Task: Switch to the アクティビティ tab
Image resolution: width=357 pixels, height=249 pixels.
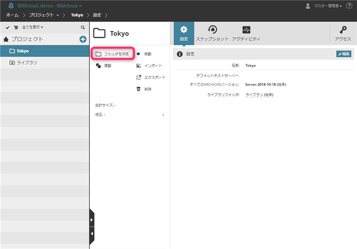Action: click(x=246, y=33)
